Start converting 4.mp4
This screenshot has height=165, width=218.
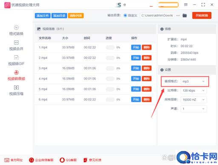point(136,79)
